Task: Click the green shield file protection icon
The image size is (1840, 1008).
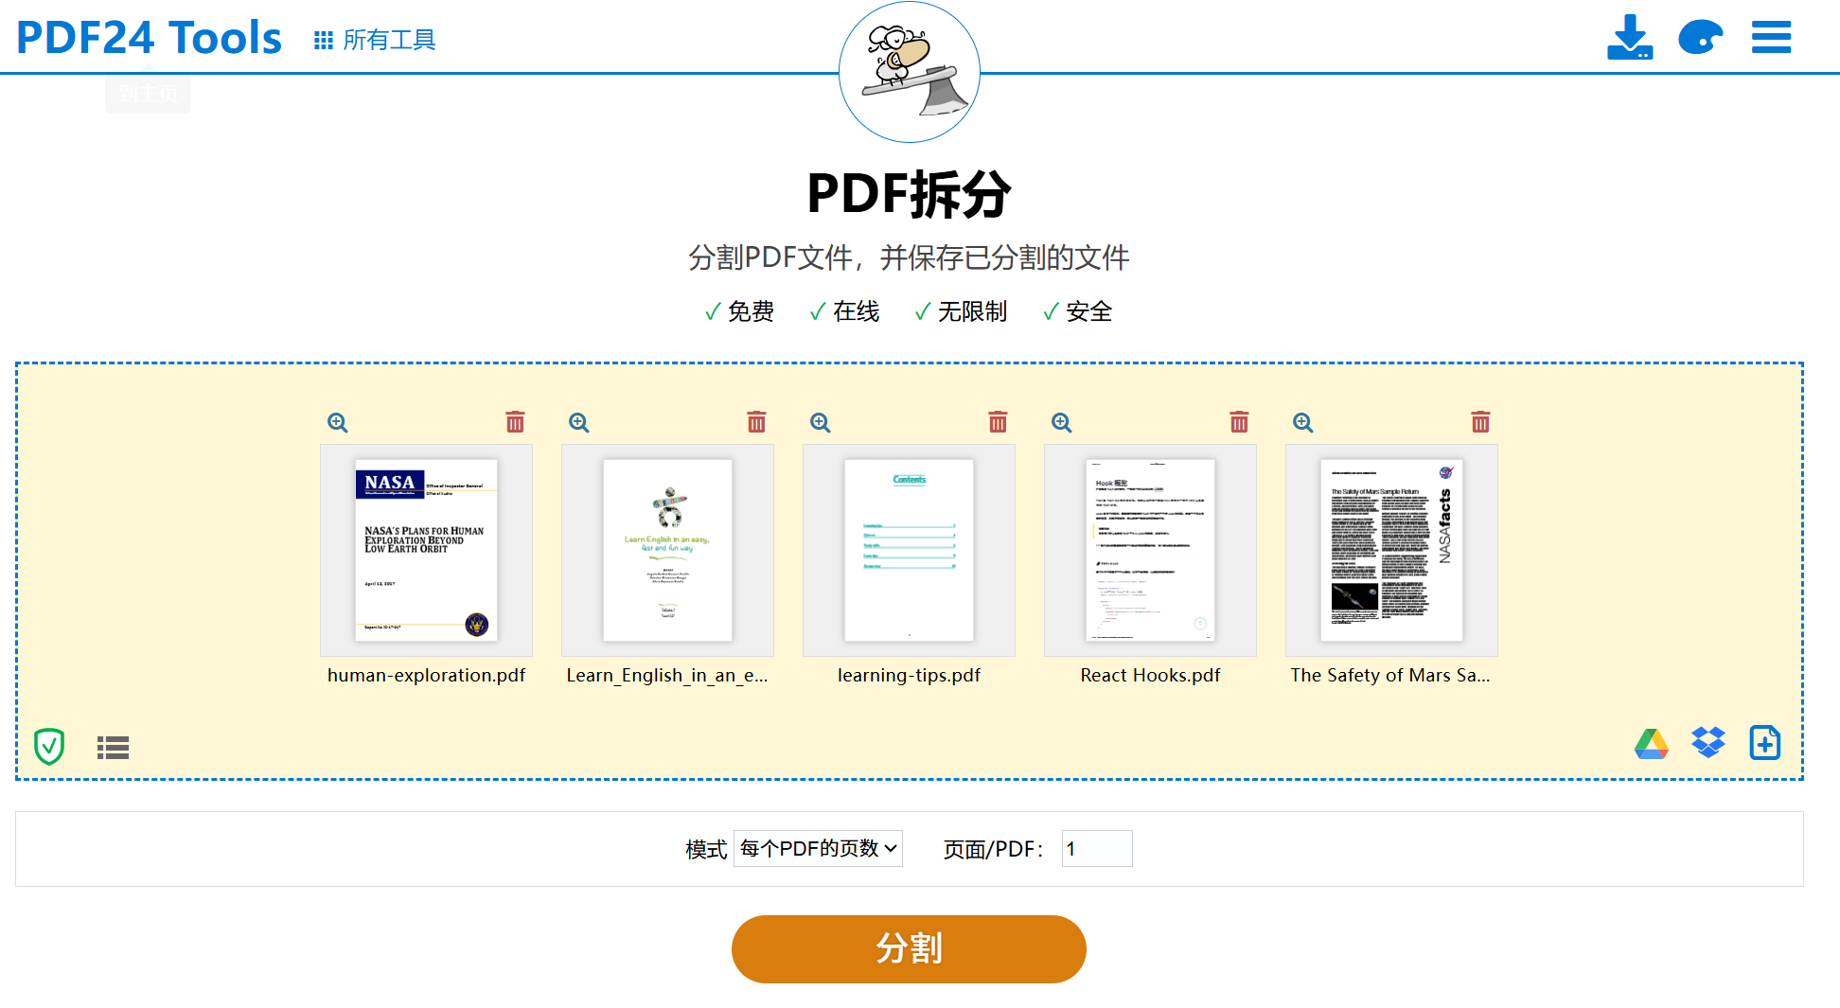Action: point(48,747)
